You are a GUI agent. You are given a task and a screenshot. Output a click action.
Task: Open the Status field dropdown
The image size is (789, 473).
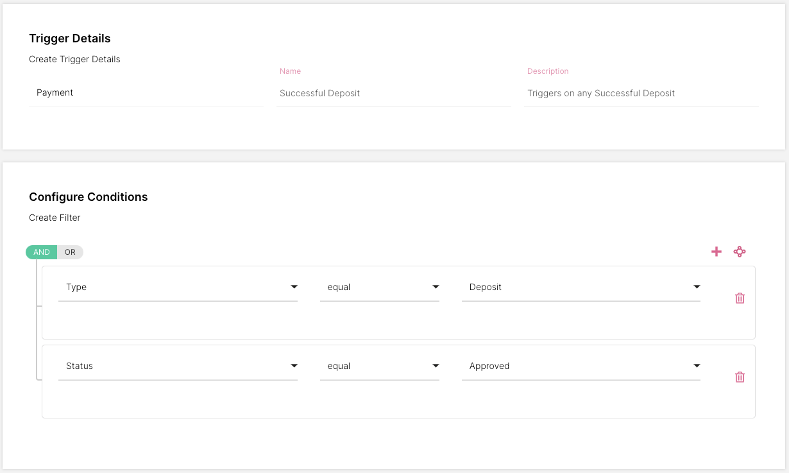[x=173, y=366]
